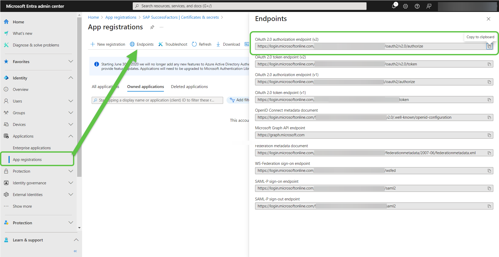Click the sidebar scrollbar
The width and height of the screenshot is (499, 257).
coord(79,97)
